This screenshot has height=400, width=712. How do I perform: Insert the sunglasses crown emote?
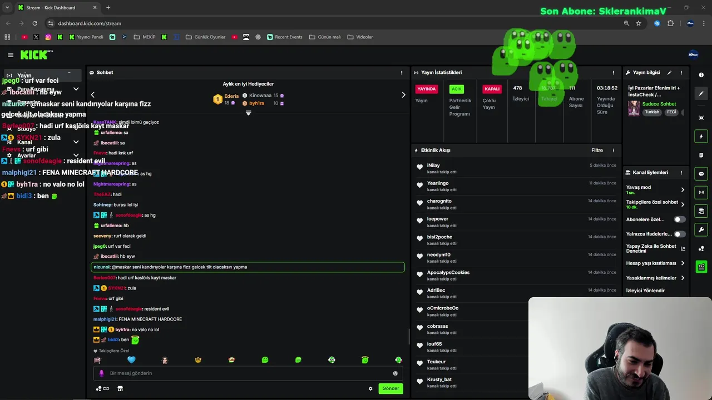tap(198, 360)
